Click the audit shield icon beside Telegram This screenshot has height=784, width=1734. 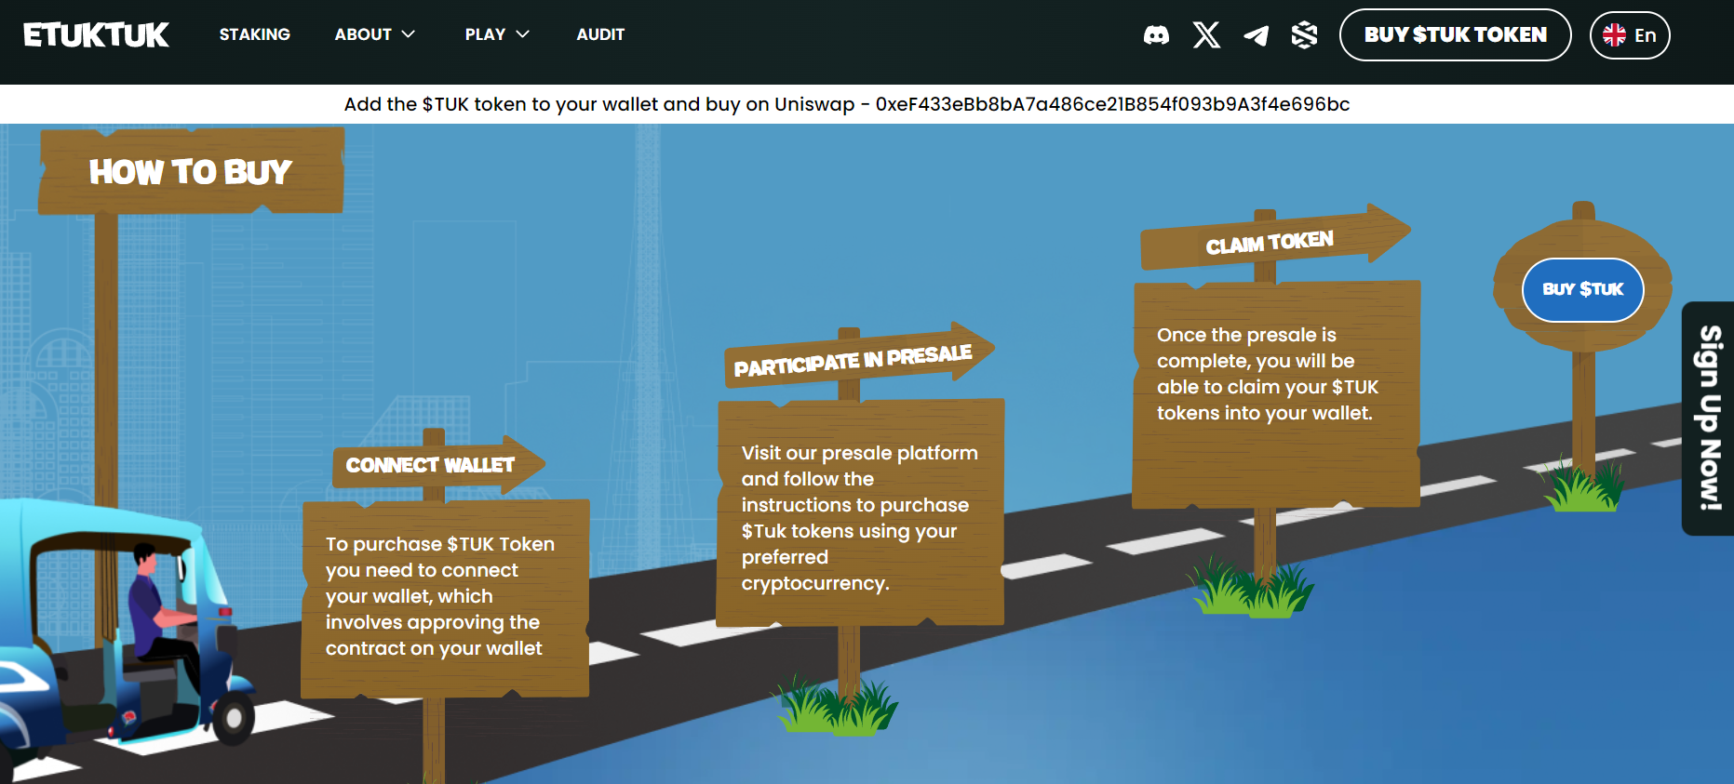(x=1304, y=35)
